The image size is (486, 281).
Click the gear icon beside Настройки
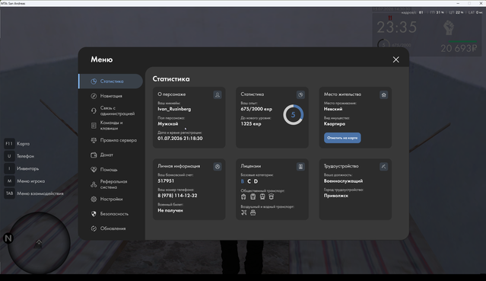coord(94,199)
